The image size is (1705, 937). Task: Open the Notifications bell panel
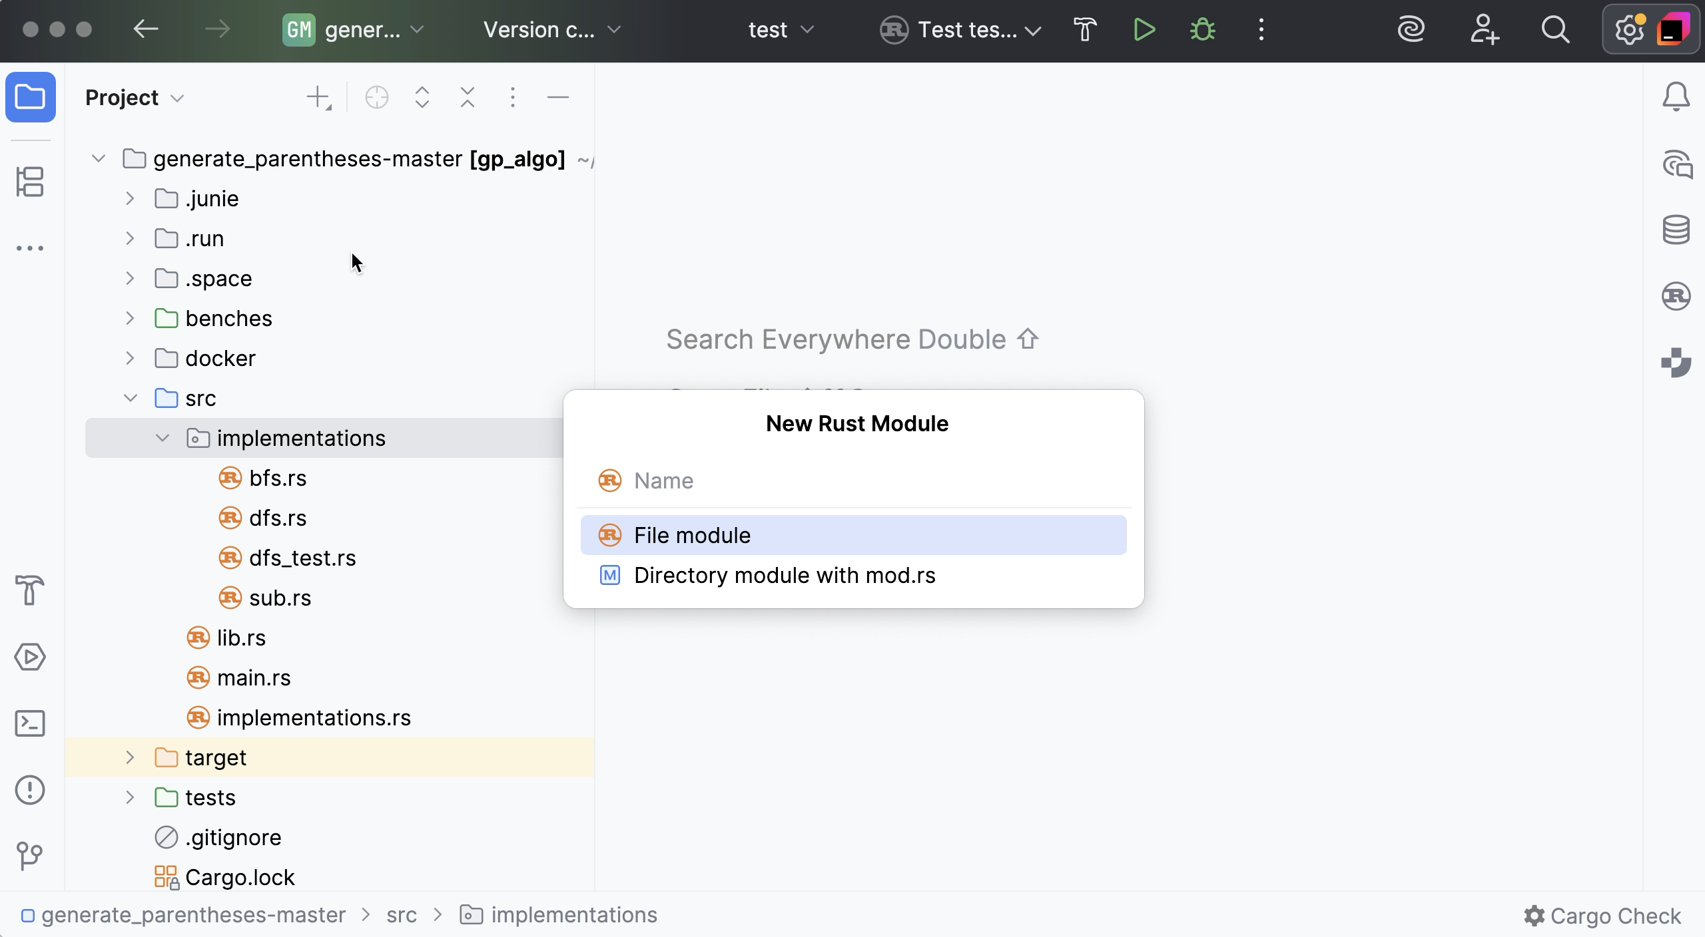1676,96
